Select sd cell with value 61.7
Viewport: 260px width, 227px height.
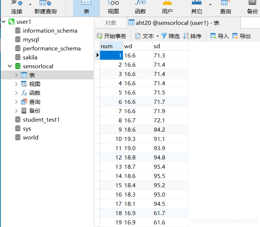[x=170, y=213]
